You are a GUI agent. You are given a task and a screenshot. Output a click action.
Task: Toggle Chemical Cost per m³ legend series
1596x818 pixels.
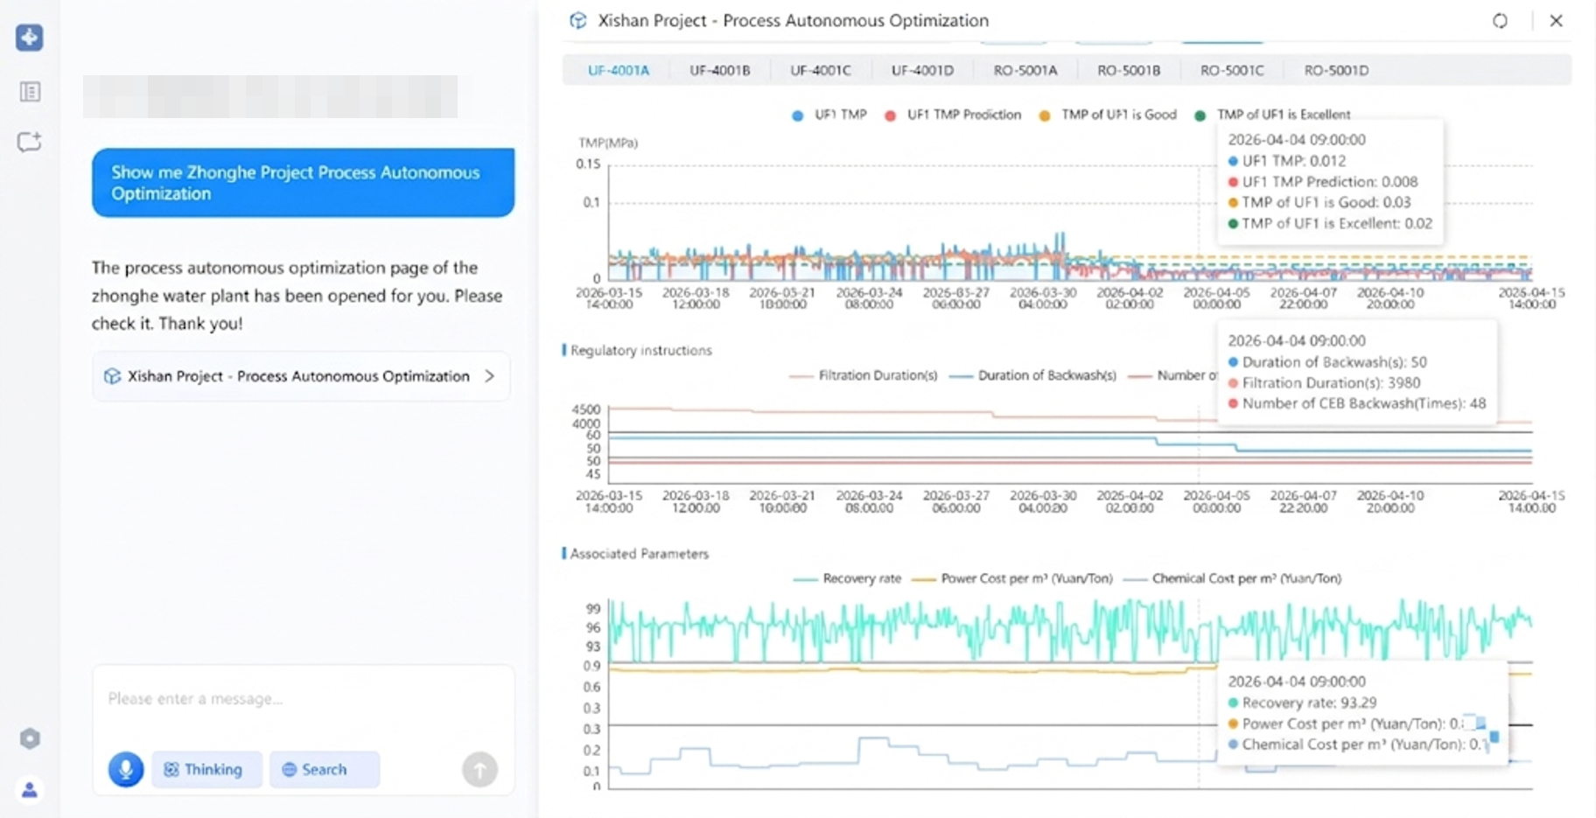point(1232,578)
